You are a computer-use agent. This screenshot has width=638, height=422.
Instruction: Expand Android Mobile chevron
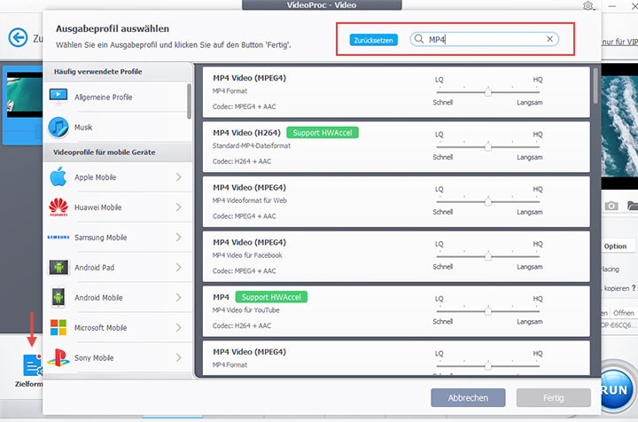coord(179,298)
